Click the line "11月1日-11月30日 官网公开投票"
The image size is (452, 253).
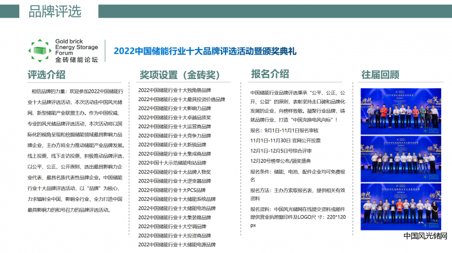click(285, 141)
